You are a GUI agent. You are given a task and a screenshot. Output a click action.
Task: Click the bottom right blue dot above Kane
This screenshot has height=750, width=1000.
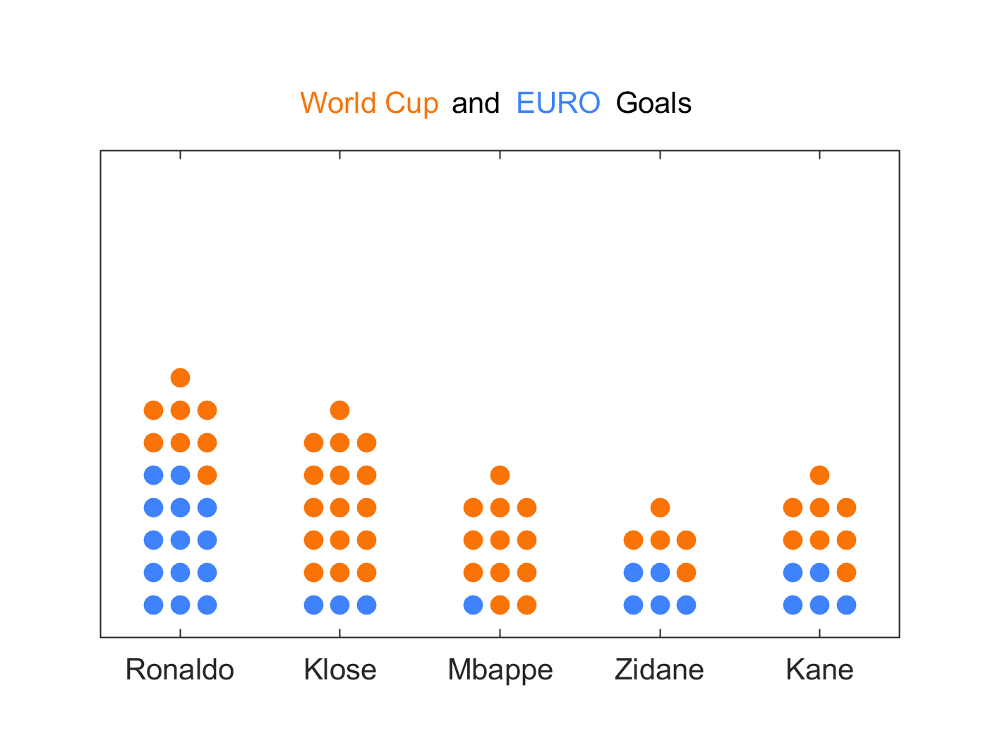click(x=846, y=605)
